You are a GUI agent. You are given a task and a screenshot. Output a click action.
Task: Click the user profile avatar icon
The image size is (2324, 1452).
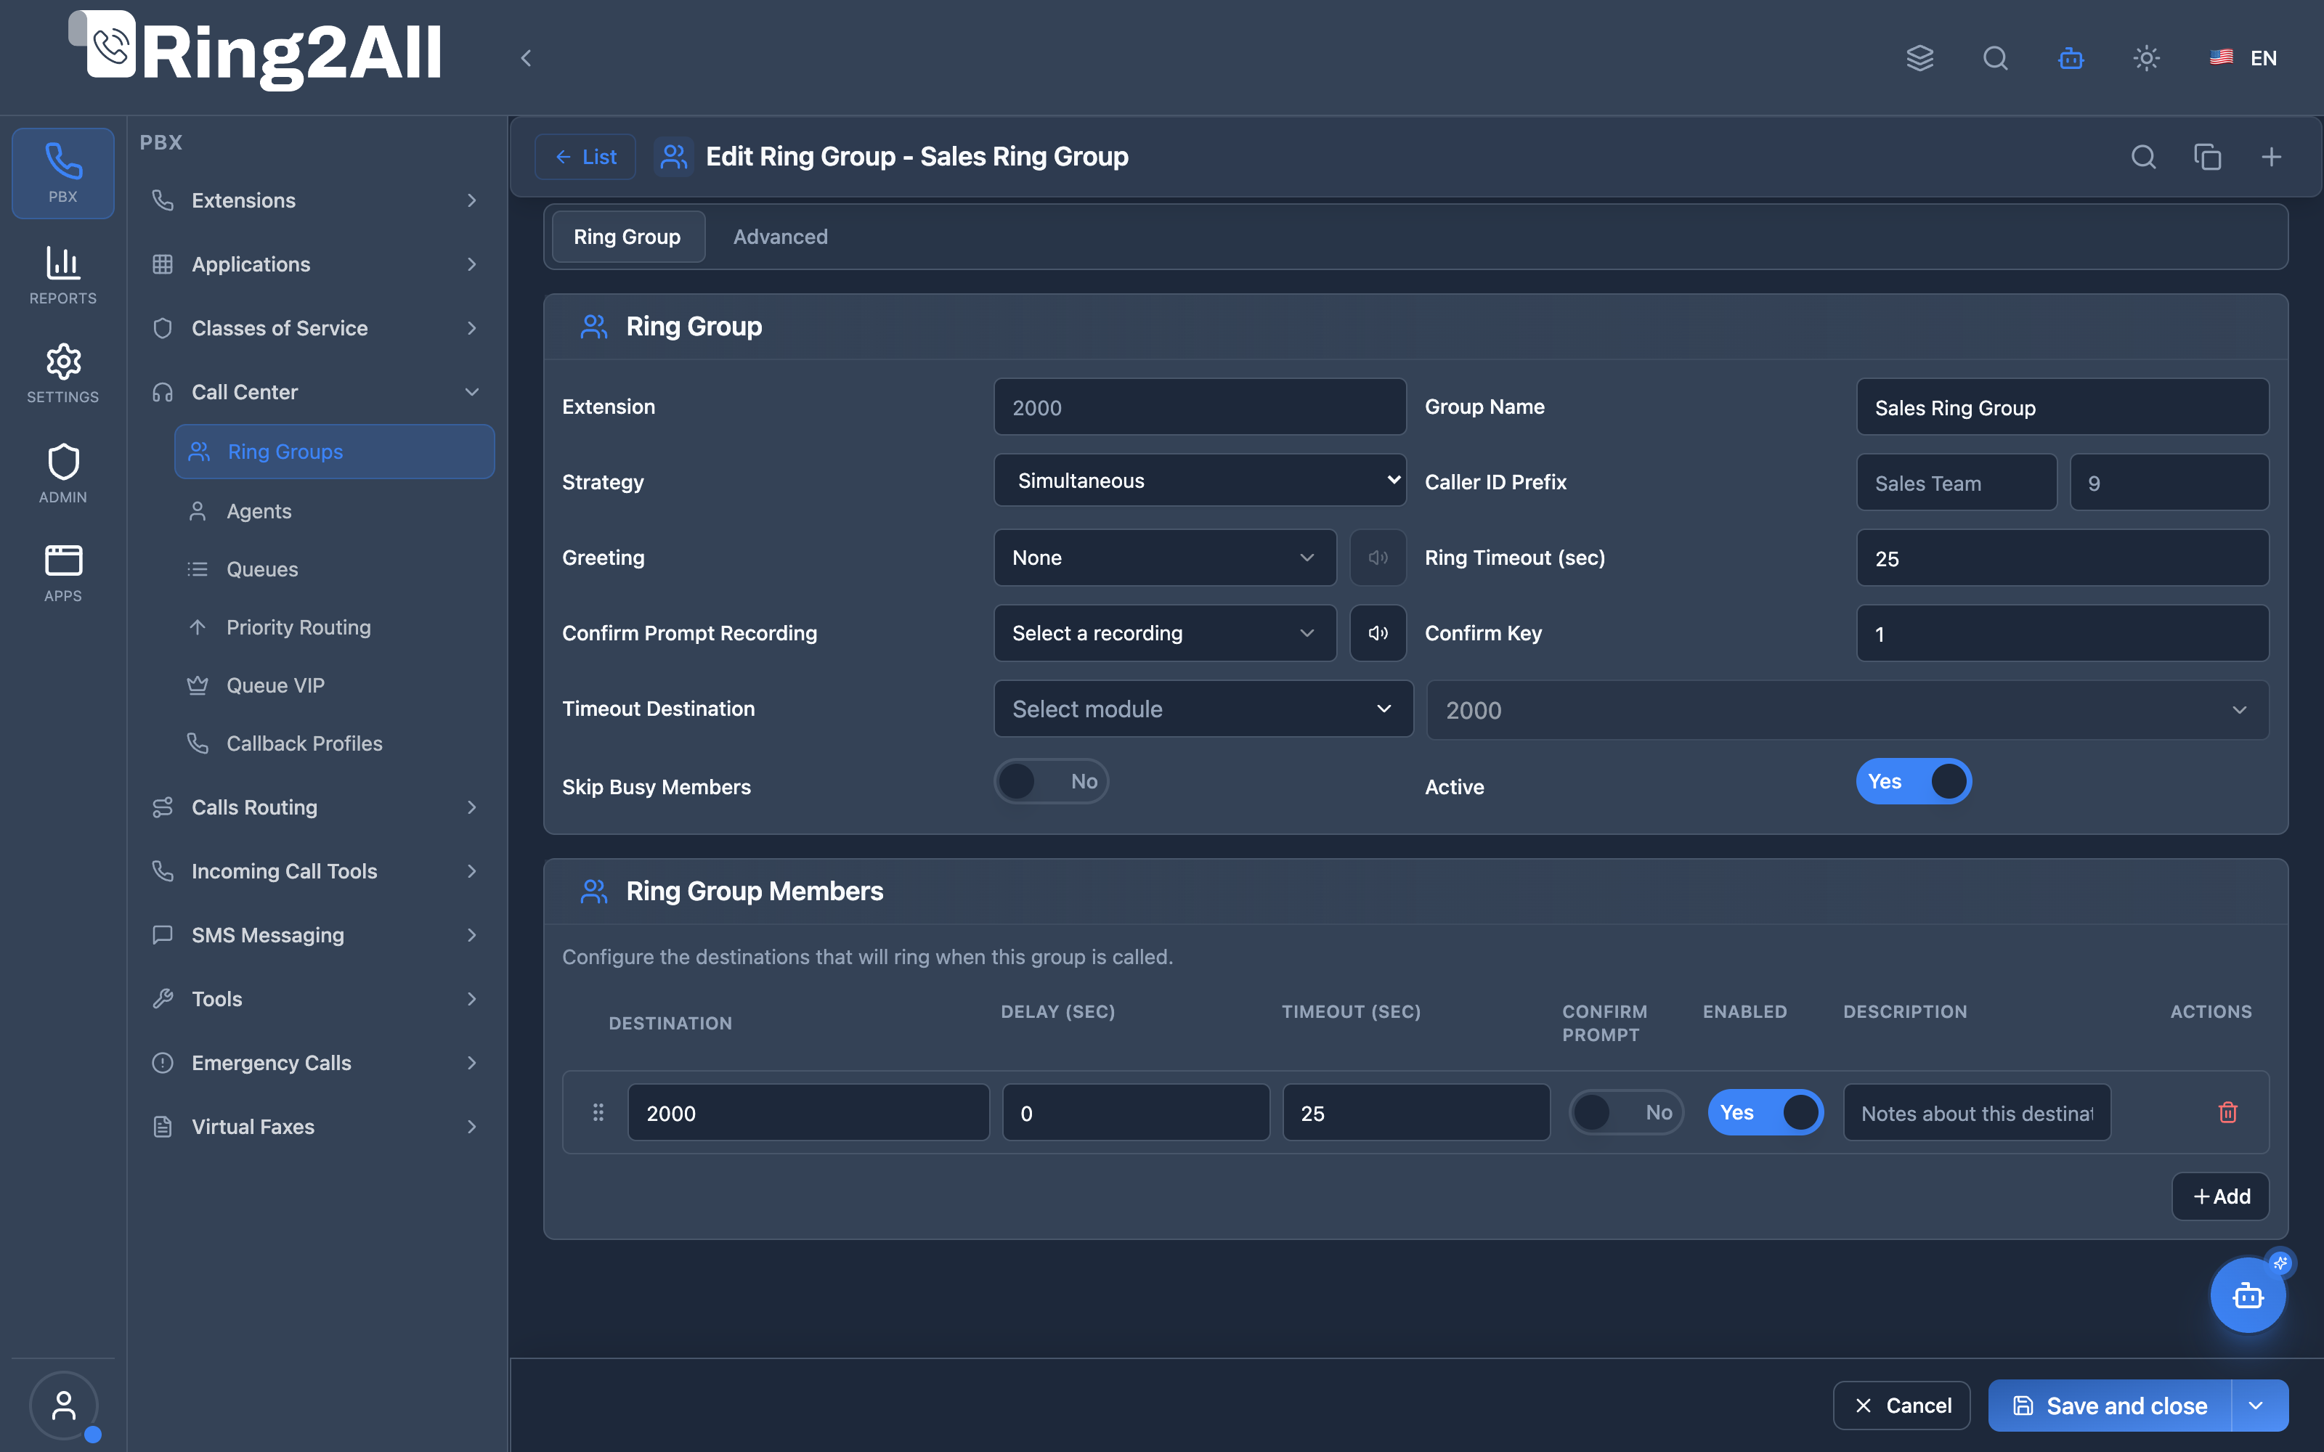(63, 1405)
